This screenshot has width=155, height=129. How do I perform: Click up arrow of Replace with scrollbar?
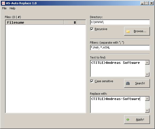(147, 99)
